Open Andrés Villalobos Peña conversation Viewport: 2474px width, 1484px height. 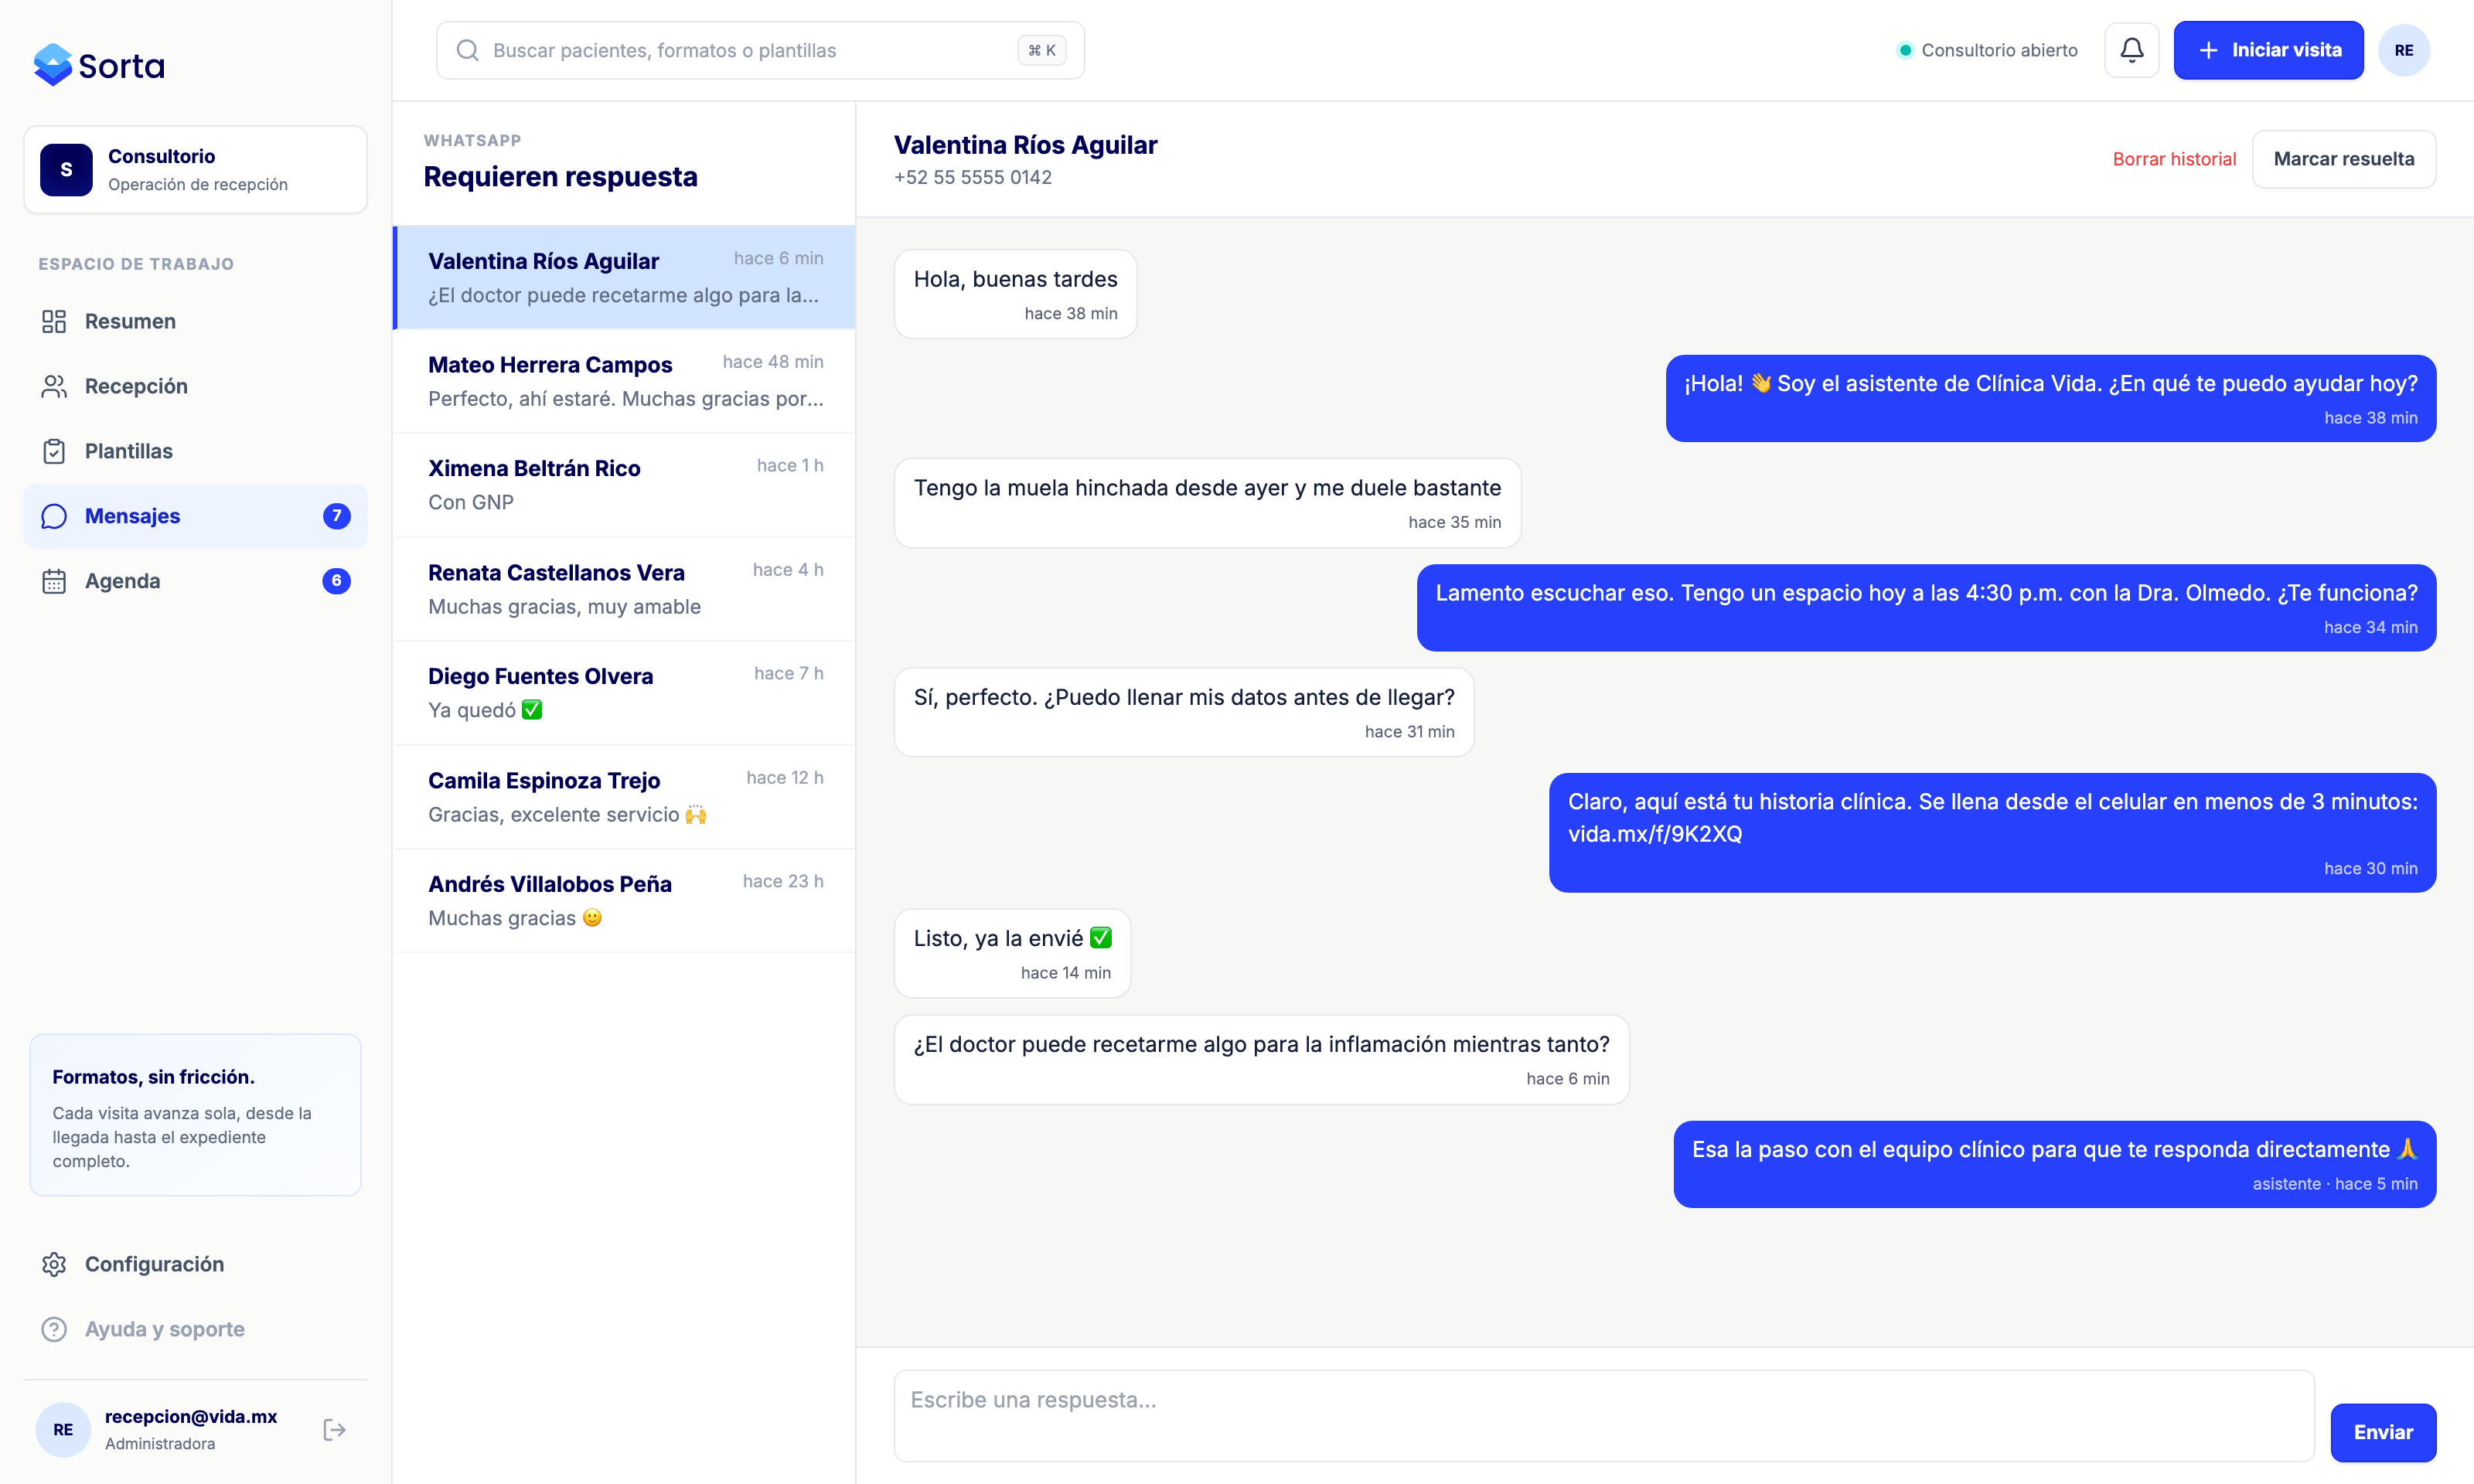tap(625, 901)
